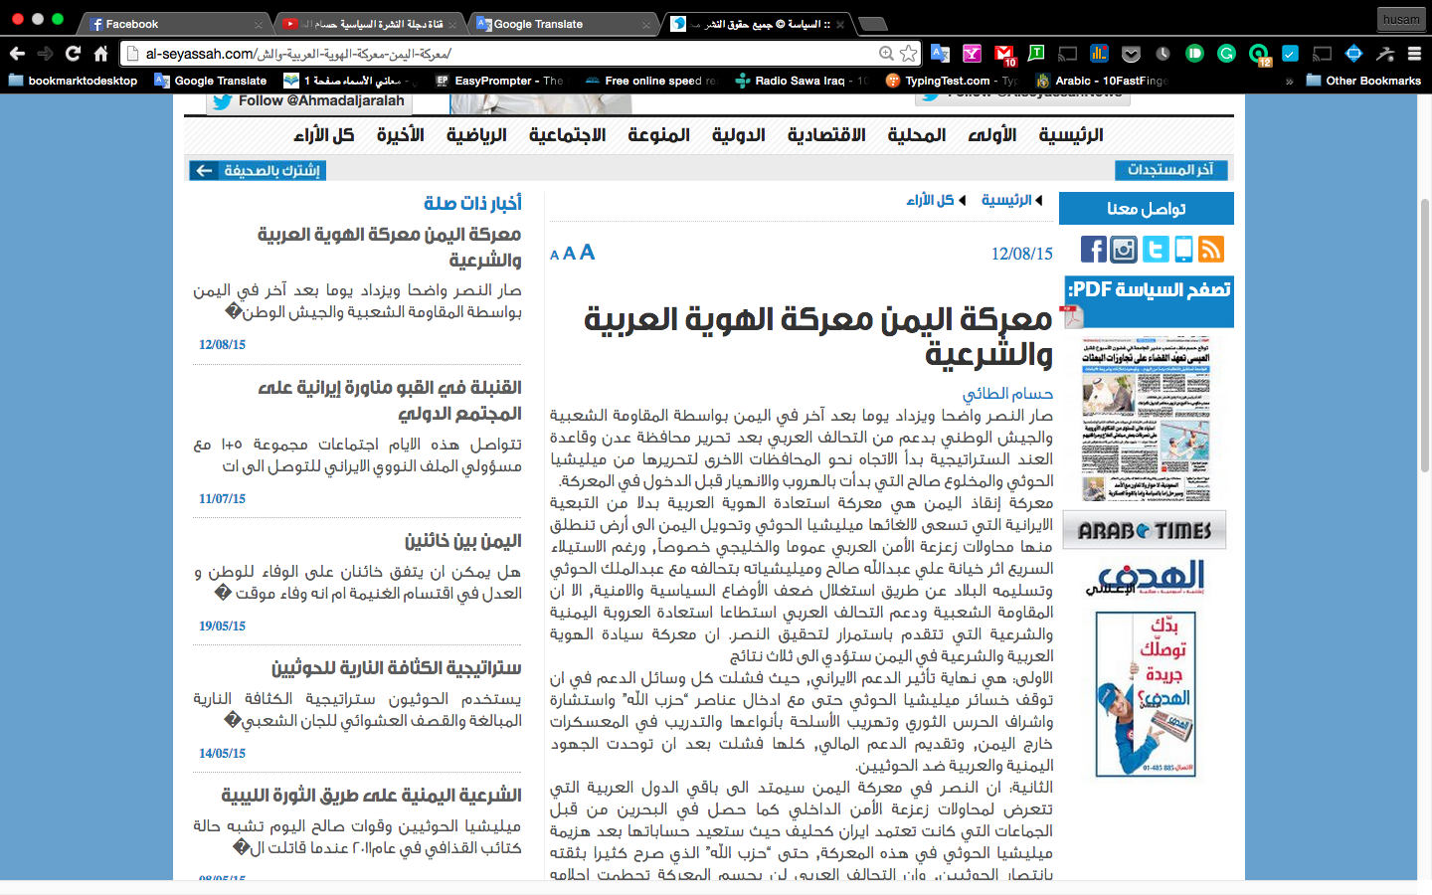1432x895 pixels.
Task: Open the zoom magnifier icon in address bar
Action: [886, 54]
